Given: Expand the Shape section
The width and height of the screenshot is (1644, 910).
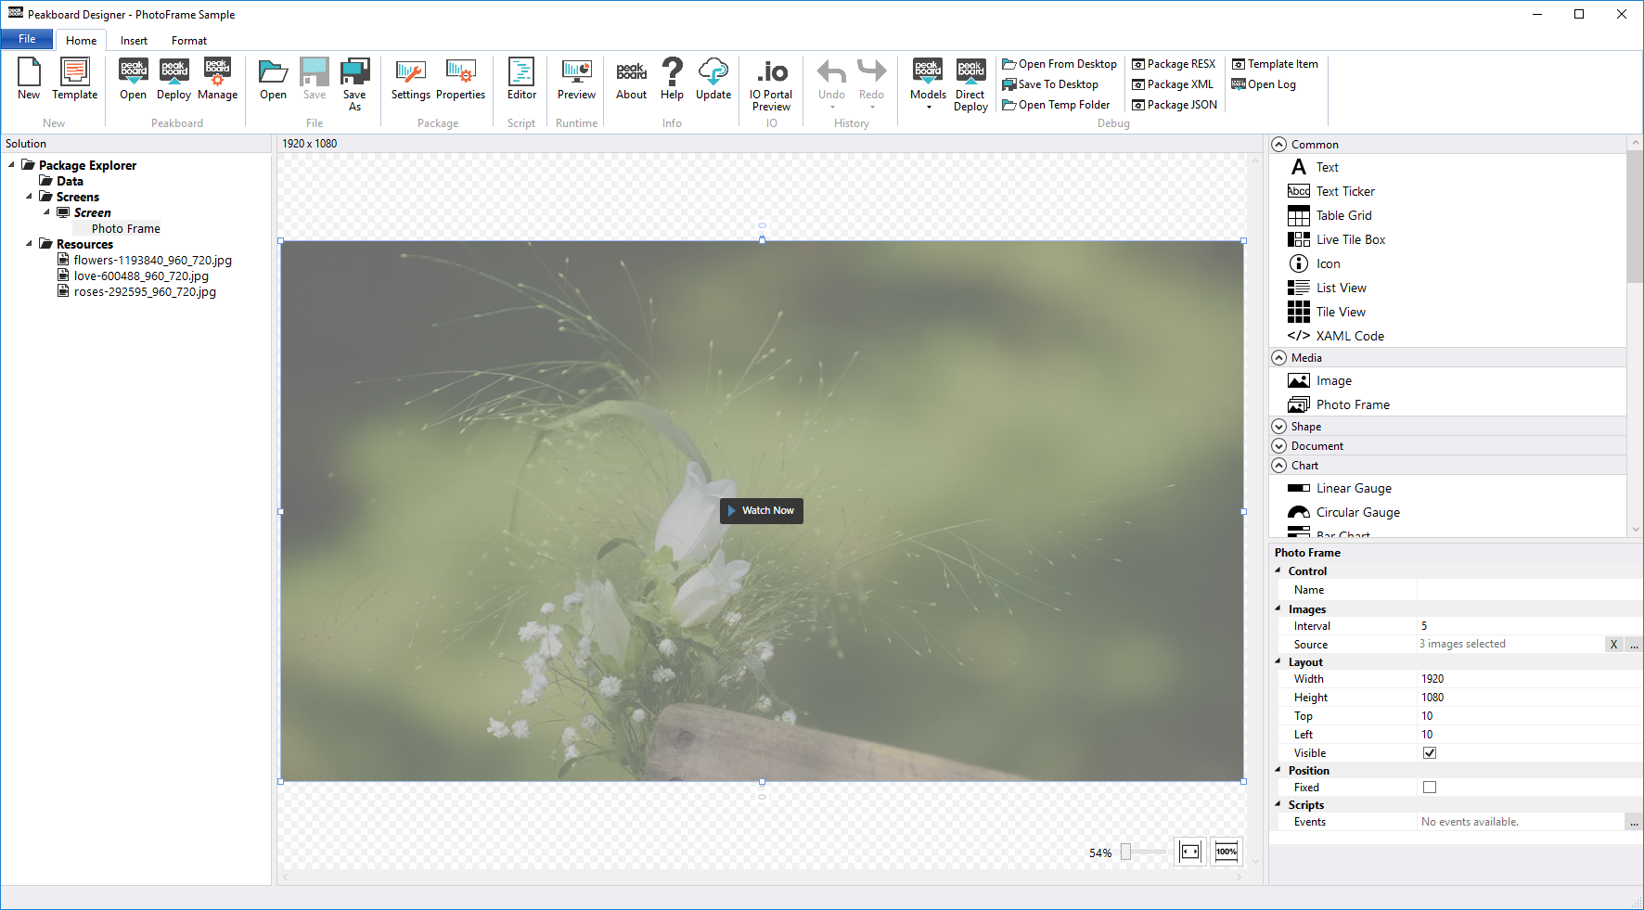Looking at the screenshot, I should pos(1279,427).
